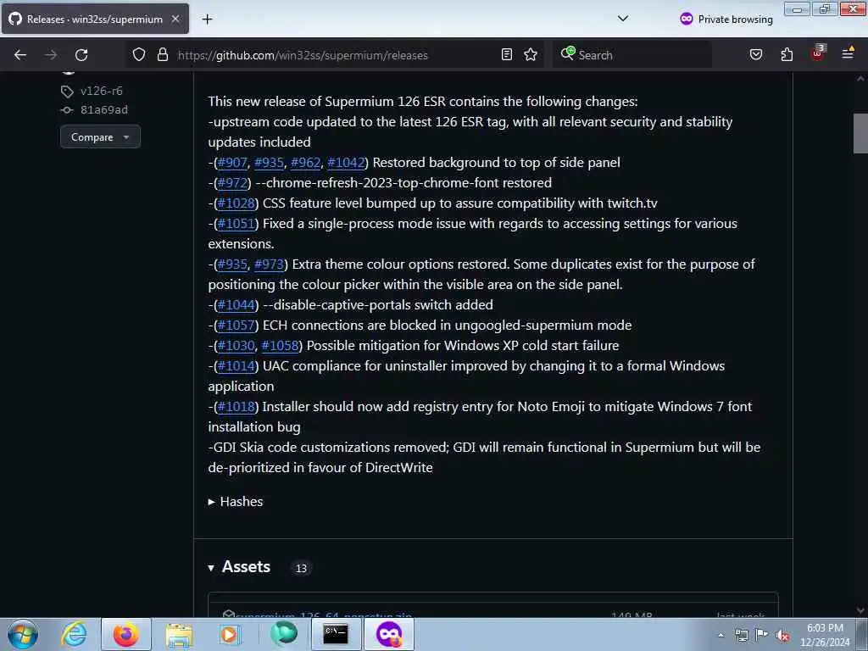
Task: Click the vertical scrollbar thumb
Action: tap(860, 133)
